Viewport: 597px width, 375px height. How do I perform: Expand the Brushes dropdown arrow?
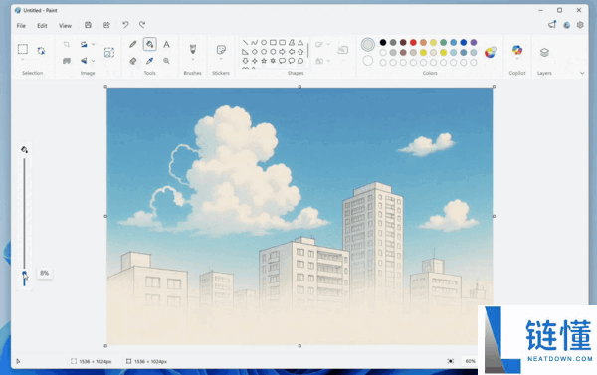click(x=193, y=60)
